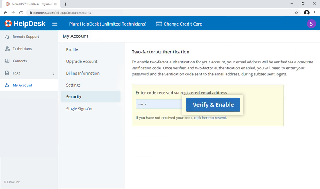Bookmark this page with star icon
The width and height of the screenshot is (320, 189).
click(296, 12)
